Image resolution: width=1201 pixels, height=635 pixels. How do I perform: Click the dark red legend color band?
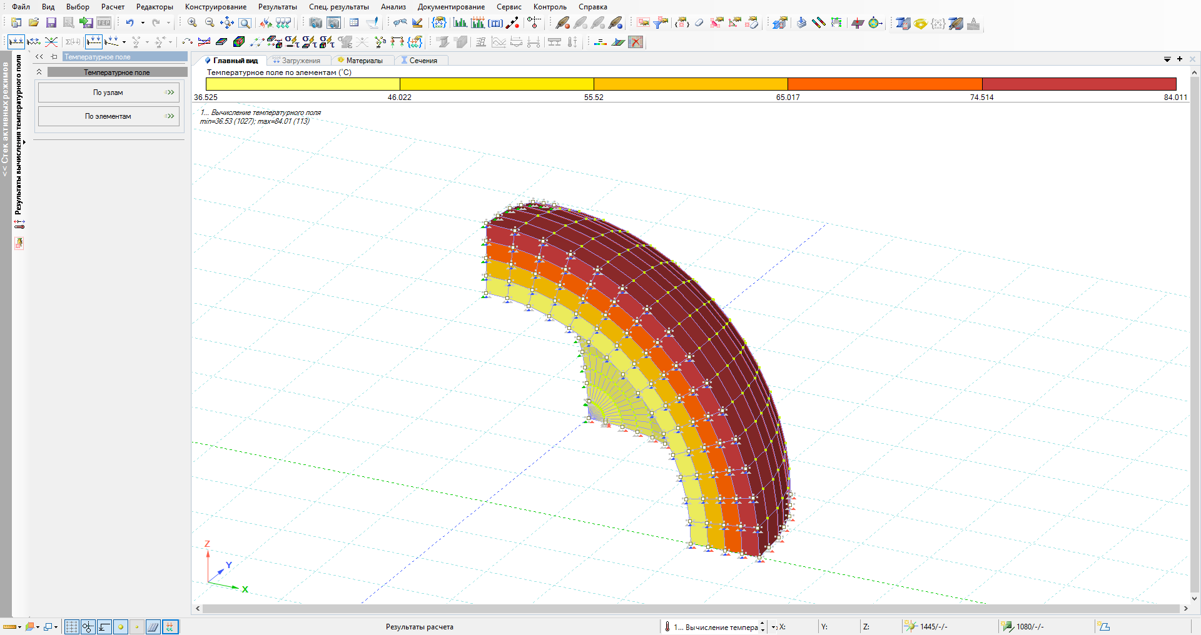1078,84
